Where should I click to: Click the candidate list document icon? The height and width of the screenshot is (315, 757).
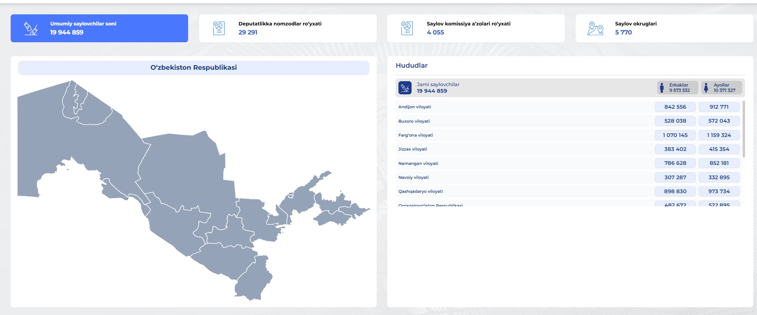pyautogui.click(x=219, y=28)
